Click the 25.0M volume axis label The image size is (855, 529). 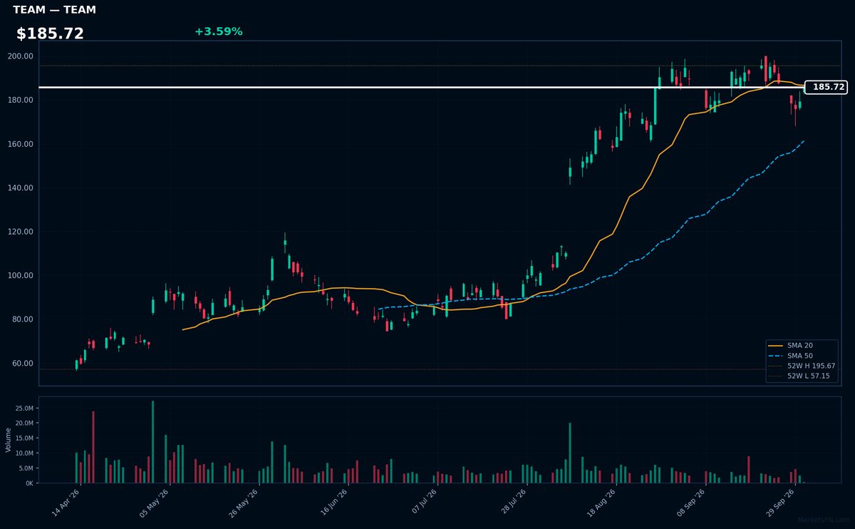[24, 409]
